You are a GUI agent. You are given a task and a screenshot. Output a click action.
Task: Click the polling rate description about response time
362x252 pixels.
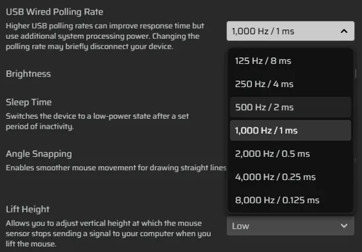pos(105,36)
